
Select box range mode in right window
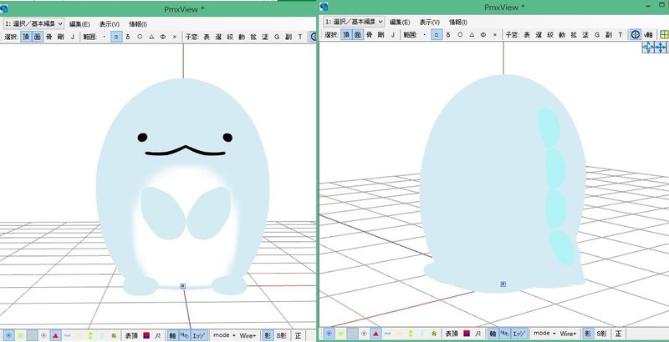[x=437, y=35]
